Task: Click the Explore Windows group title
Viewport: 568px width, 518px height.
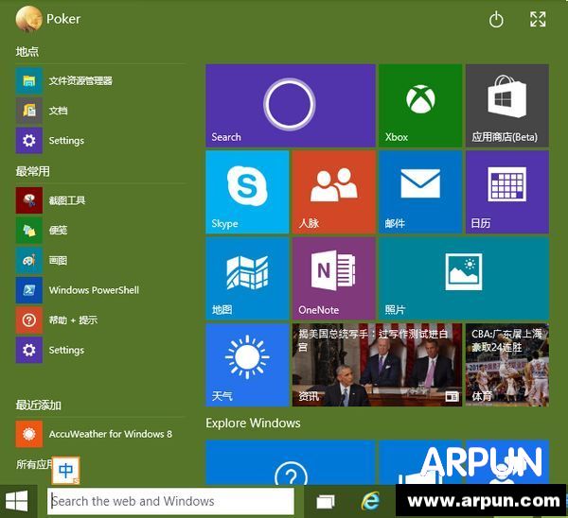Action: (x=253, y=423)
